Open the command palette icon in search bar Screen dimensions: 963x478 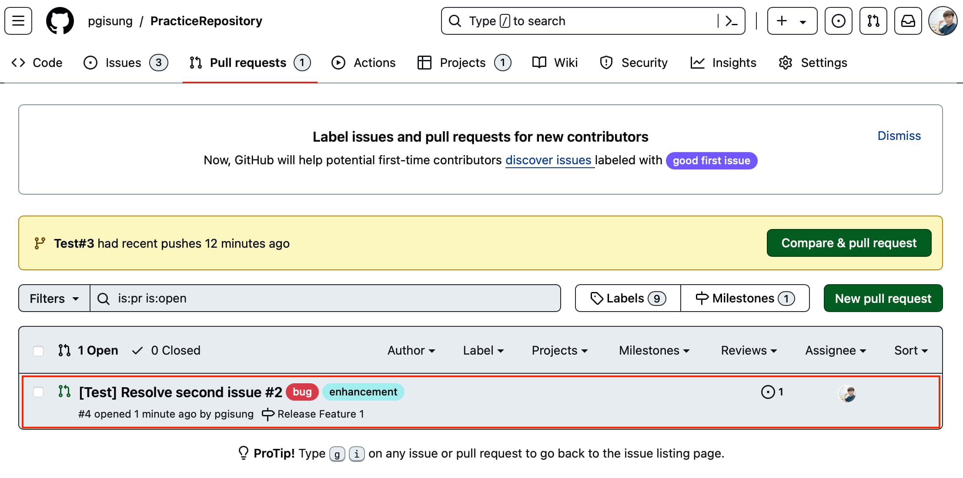(731, 21)
